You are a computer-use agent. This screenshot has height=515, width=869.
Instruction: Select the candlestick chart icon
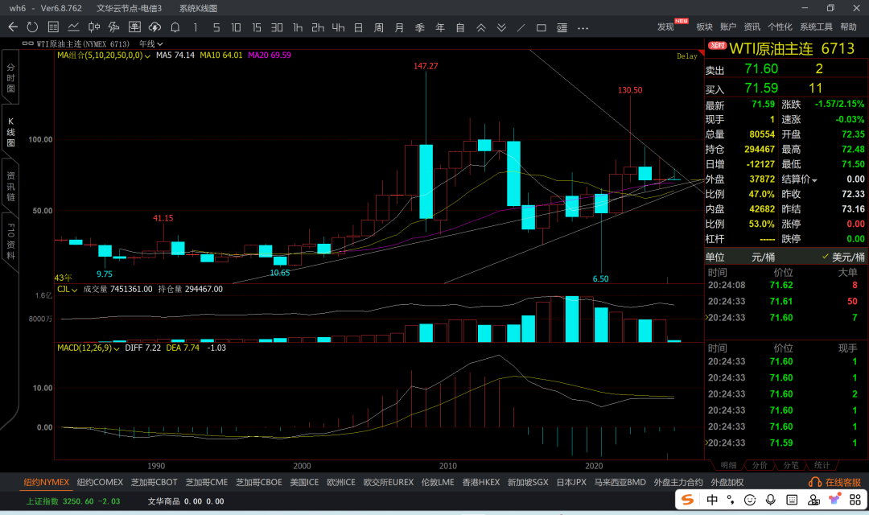(93, 27)
